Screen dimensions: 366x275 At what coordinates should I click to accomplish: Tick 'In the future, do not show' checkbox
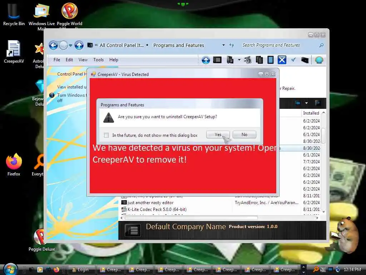[x=106, y=135]
